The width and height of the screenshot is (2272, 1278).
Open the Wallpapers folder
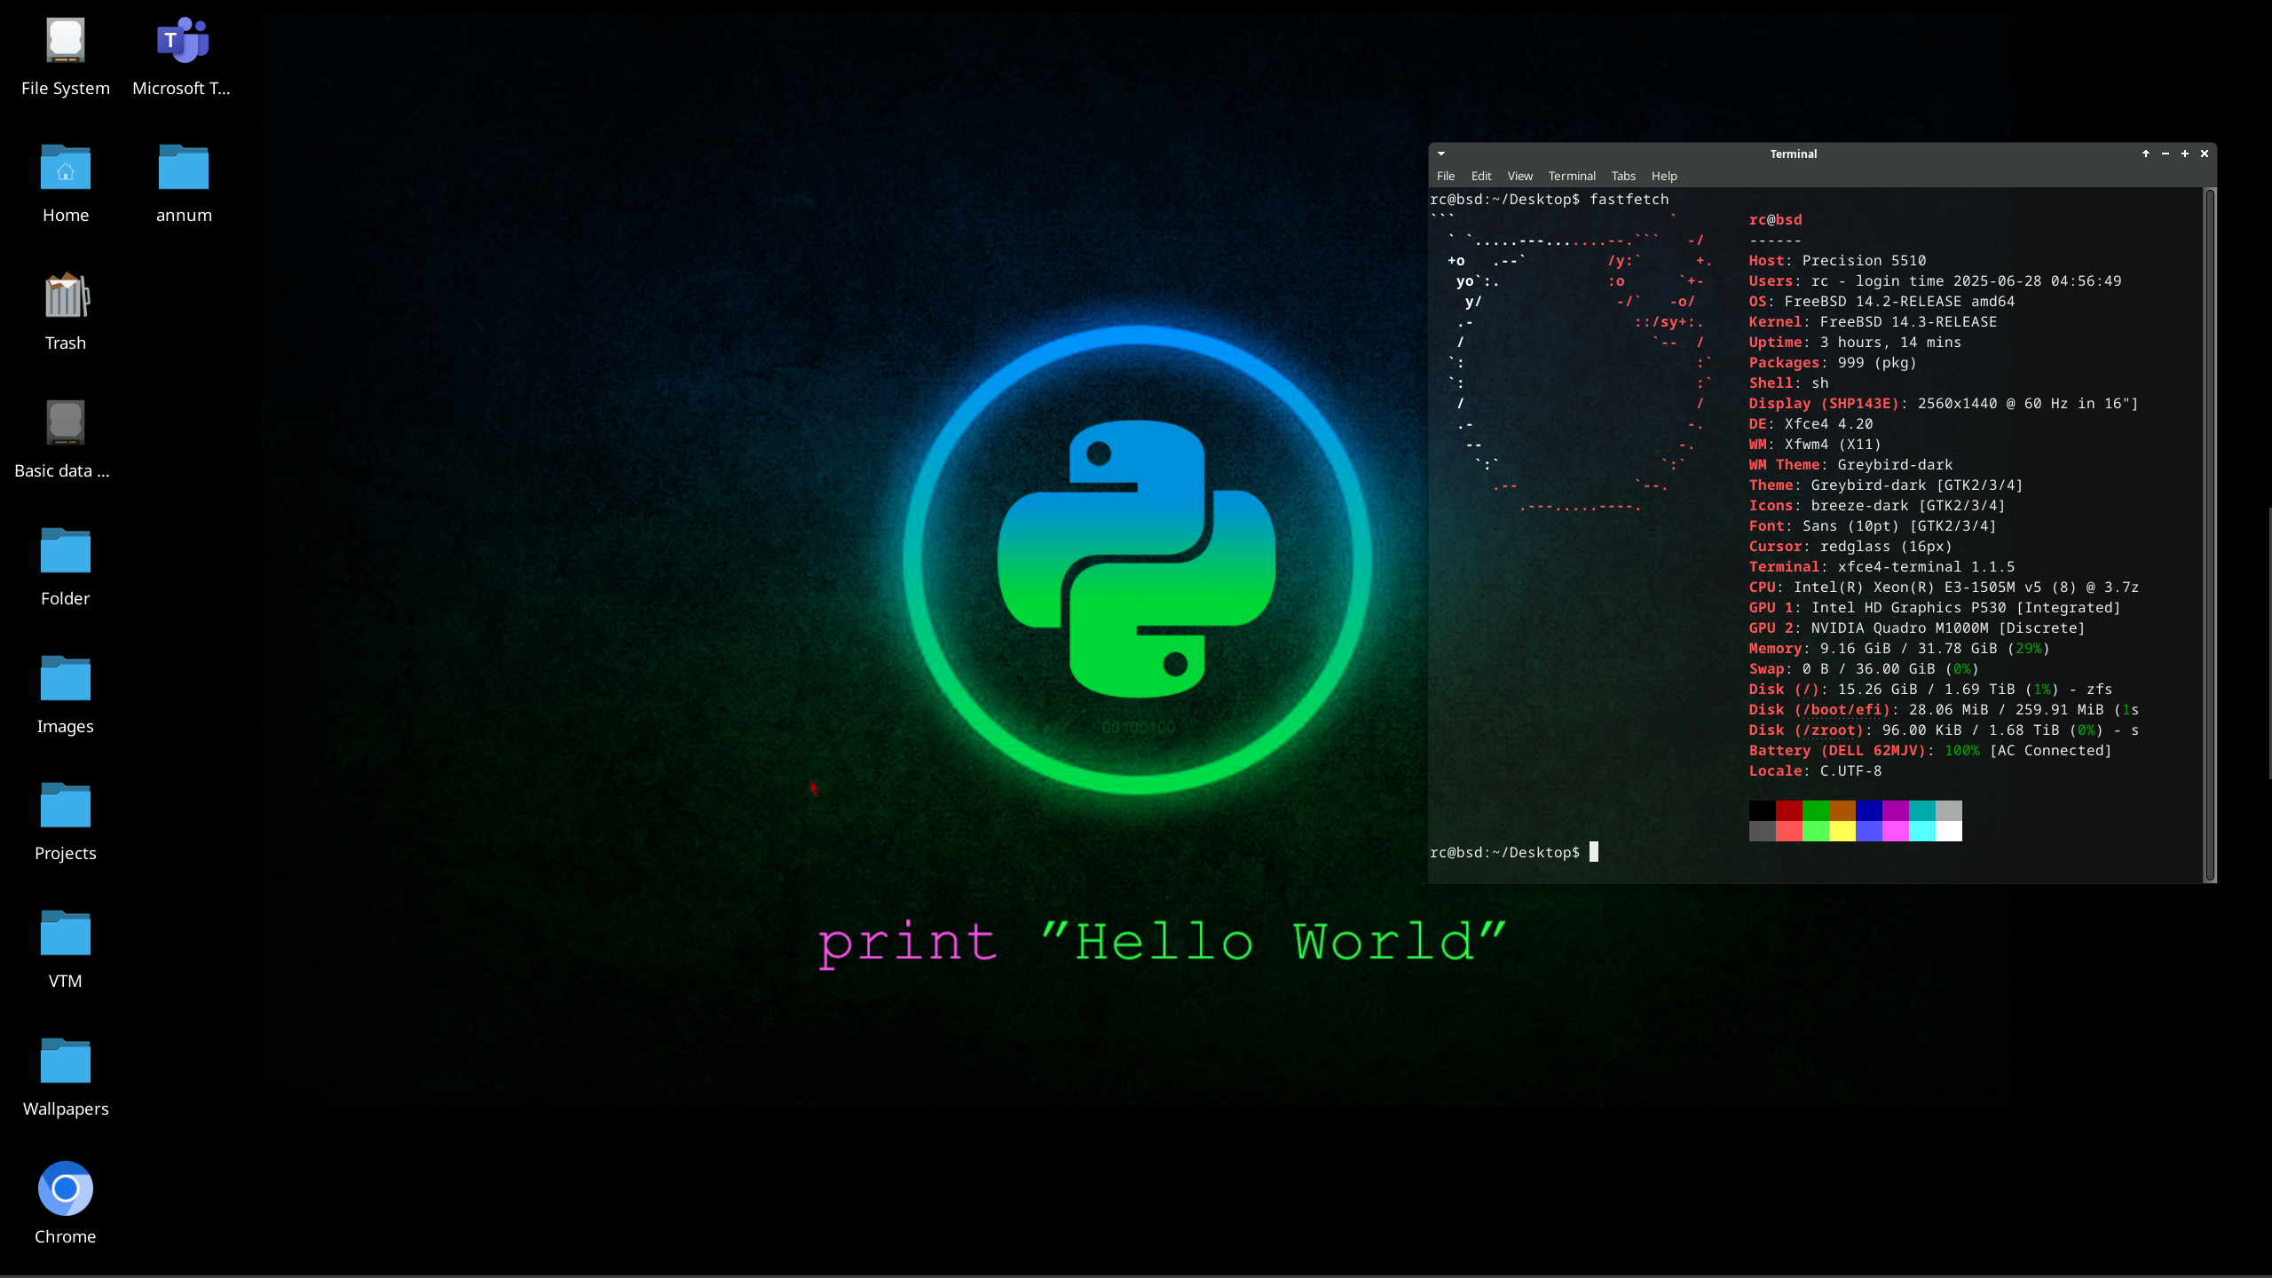[x=66, y=1061]
